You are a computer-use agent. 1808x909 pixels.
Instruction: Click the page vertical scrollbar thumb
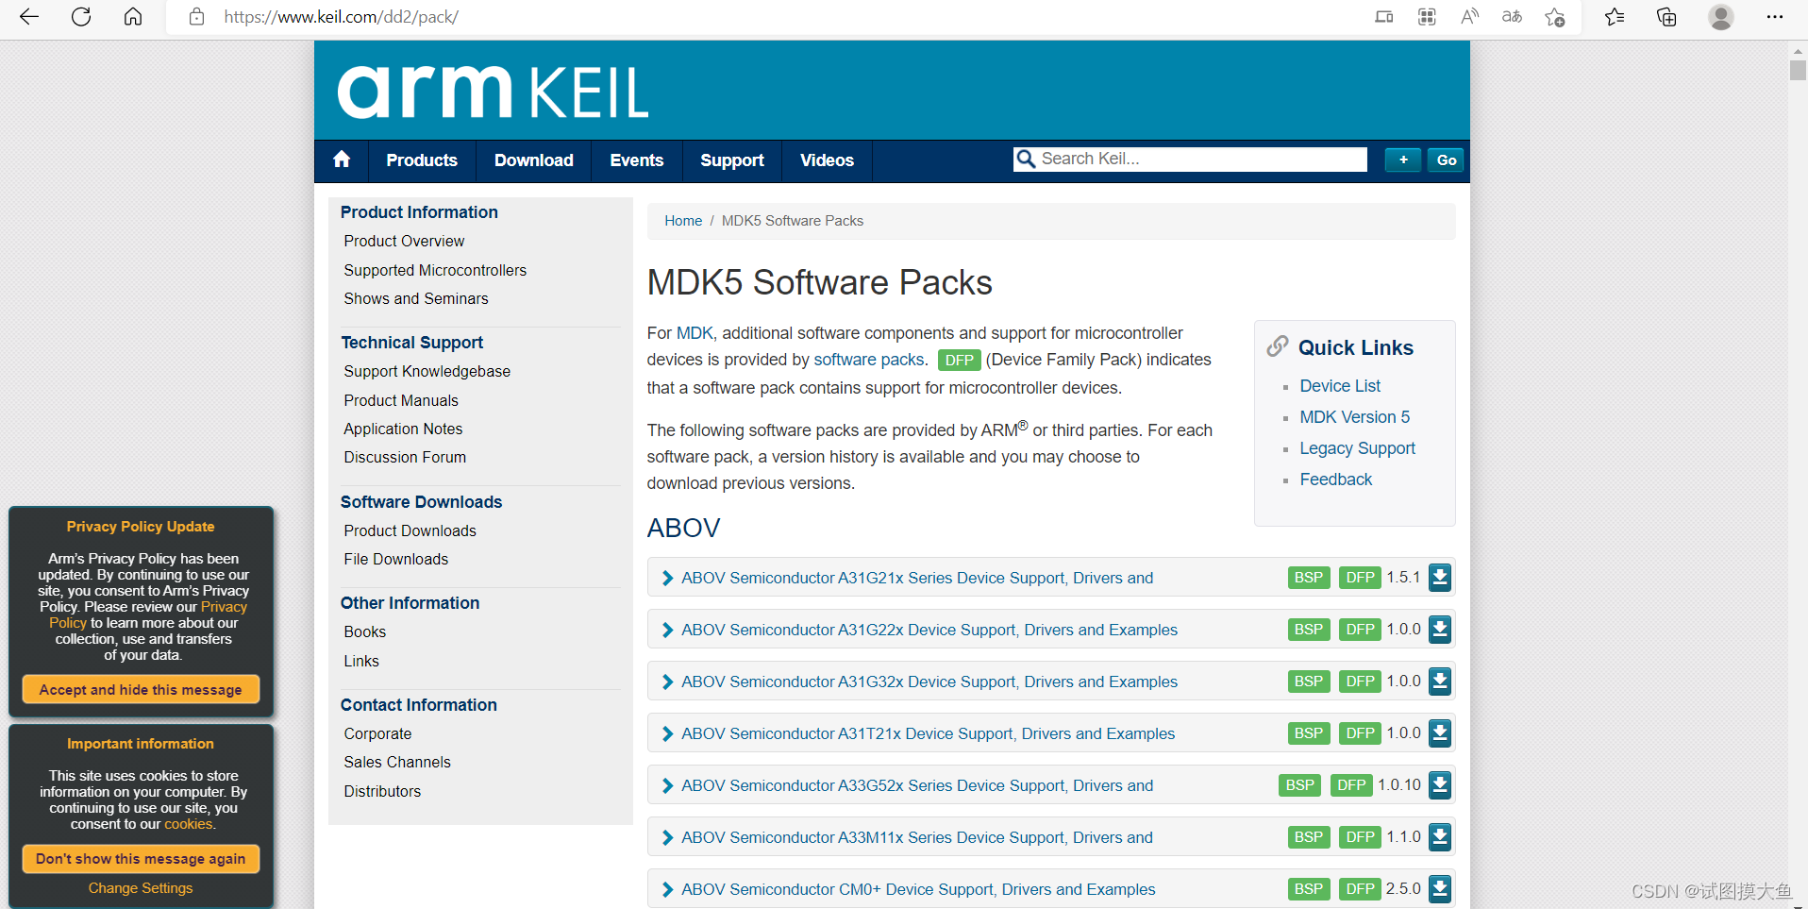1798,71
